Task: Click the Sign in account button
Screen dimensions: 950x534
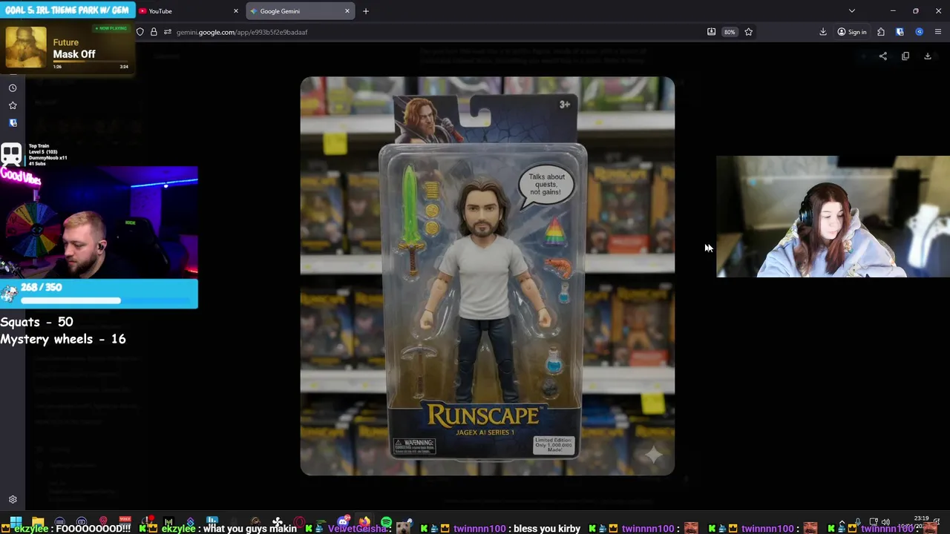Action: pyautogui.click(x=852, y=32)
